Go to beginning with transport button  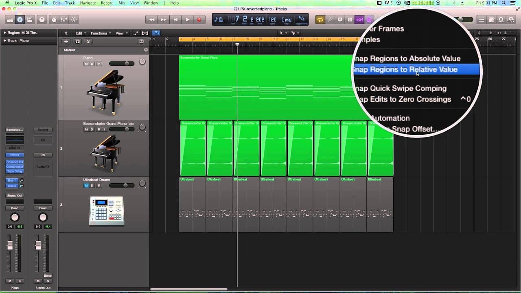pos(175,20)
